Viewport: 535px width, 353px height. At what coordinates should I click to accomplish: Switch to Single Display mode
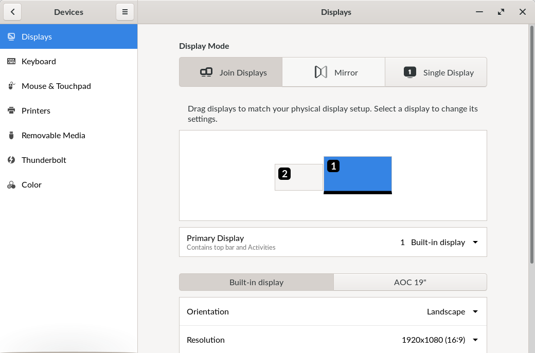pyautogui.click(x=436, y=72)
